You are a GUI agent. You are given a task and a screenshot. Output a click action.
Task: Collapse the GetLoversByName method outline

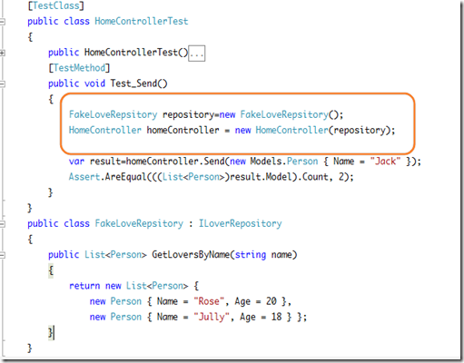[2, 255]
